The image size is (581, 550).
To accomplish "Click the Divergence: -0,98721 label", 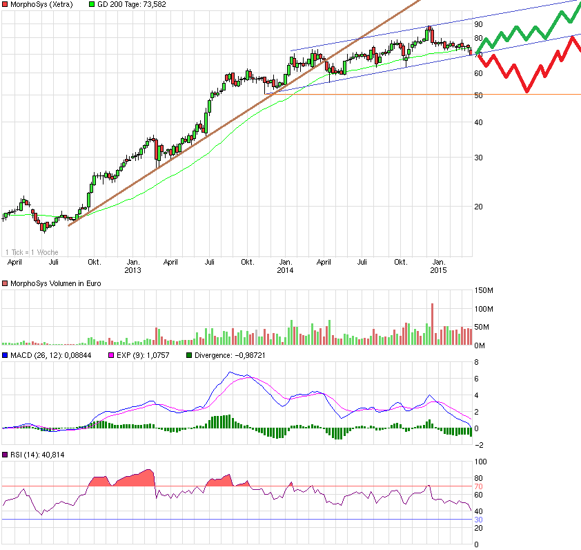I will 230,355.
